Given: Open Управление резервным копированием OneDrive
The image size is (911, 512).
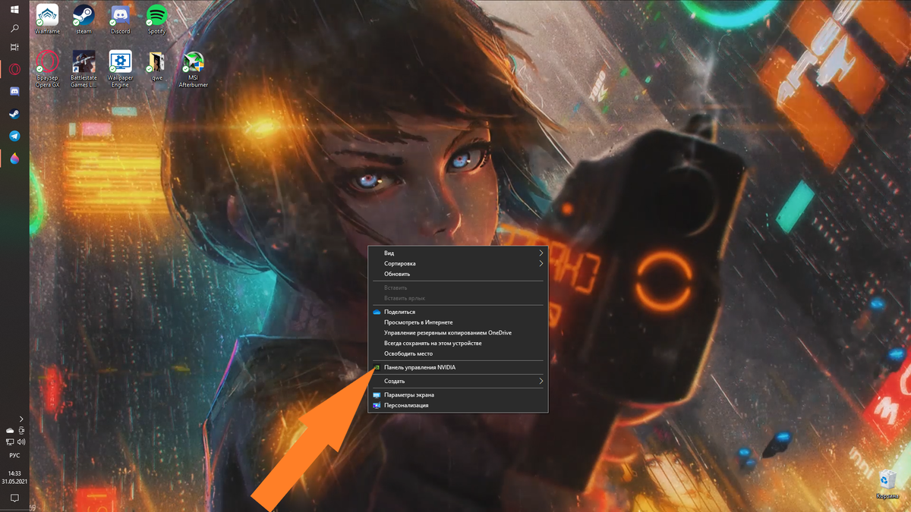Looking at the screenshot, I should click(458, 333).
